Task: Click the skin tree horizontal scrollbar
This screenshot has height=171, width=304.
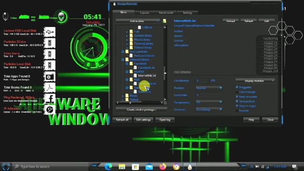Action: click(x=140, y=103)
